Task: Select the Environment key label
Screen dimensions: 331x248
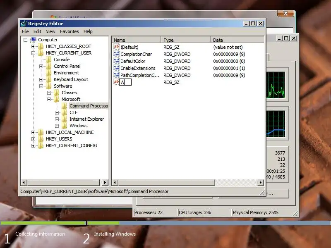Action: coord(66,73)
